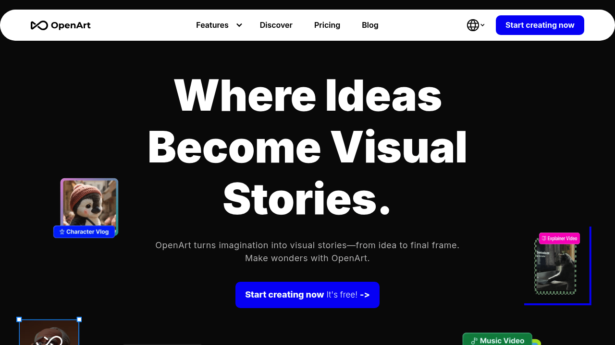Click the header Start creating now button
The height and width of the screenshot is (345, 615).
540,25
